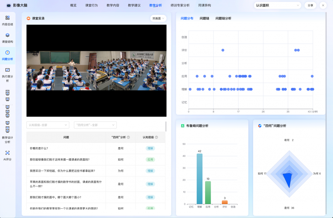Open 执行度分析 chart icon

click(x=7, y=70)
